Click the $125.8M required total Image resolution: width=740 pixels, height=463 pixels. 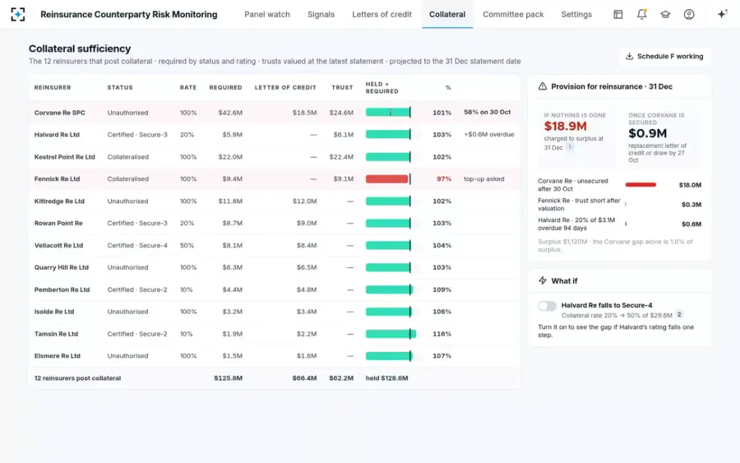pyautogui.click(x=228, y=378)
